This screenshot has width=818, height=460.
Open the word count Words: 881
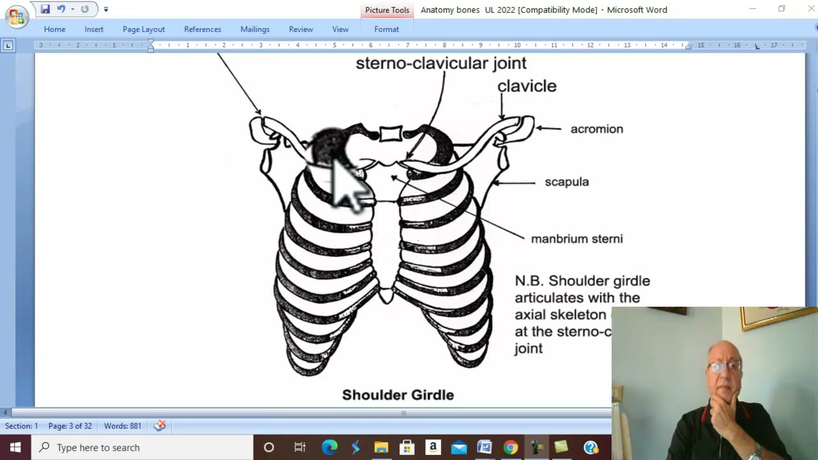click(123, 426)
